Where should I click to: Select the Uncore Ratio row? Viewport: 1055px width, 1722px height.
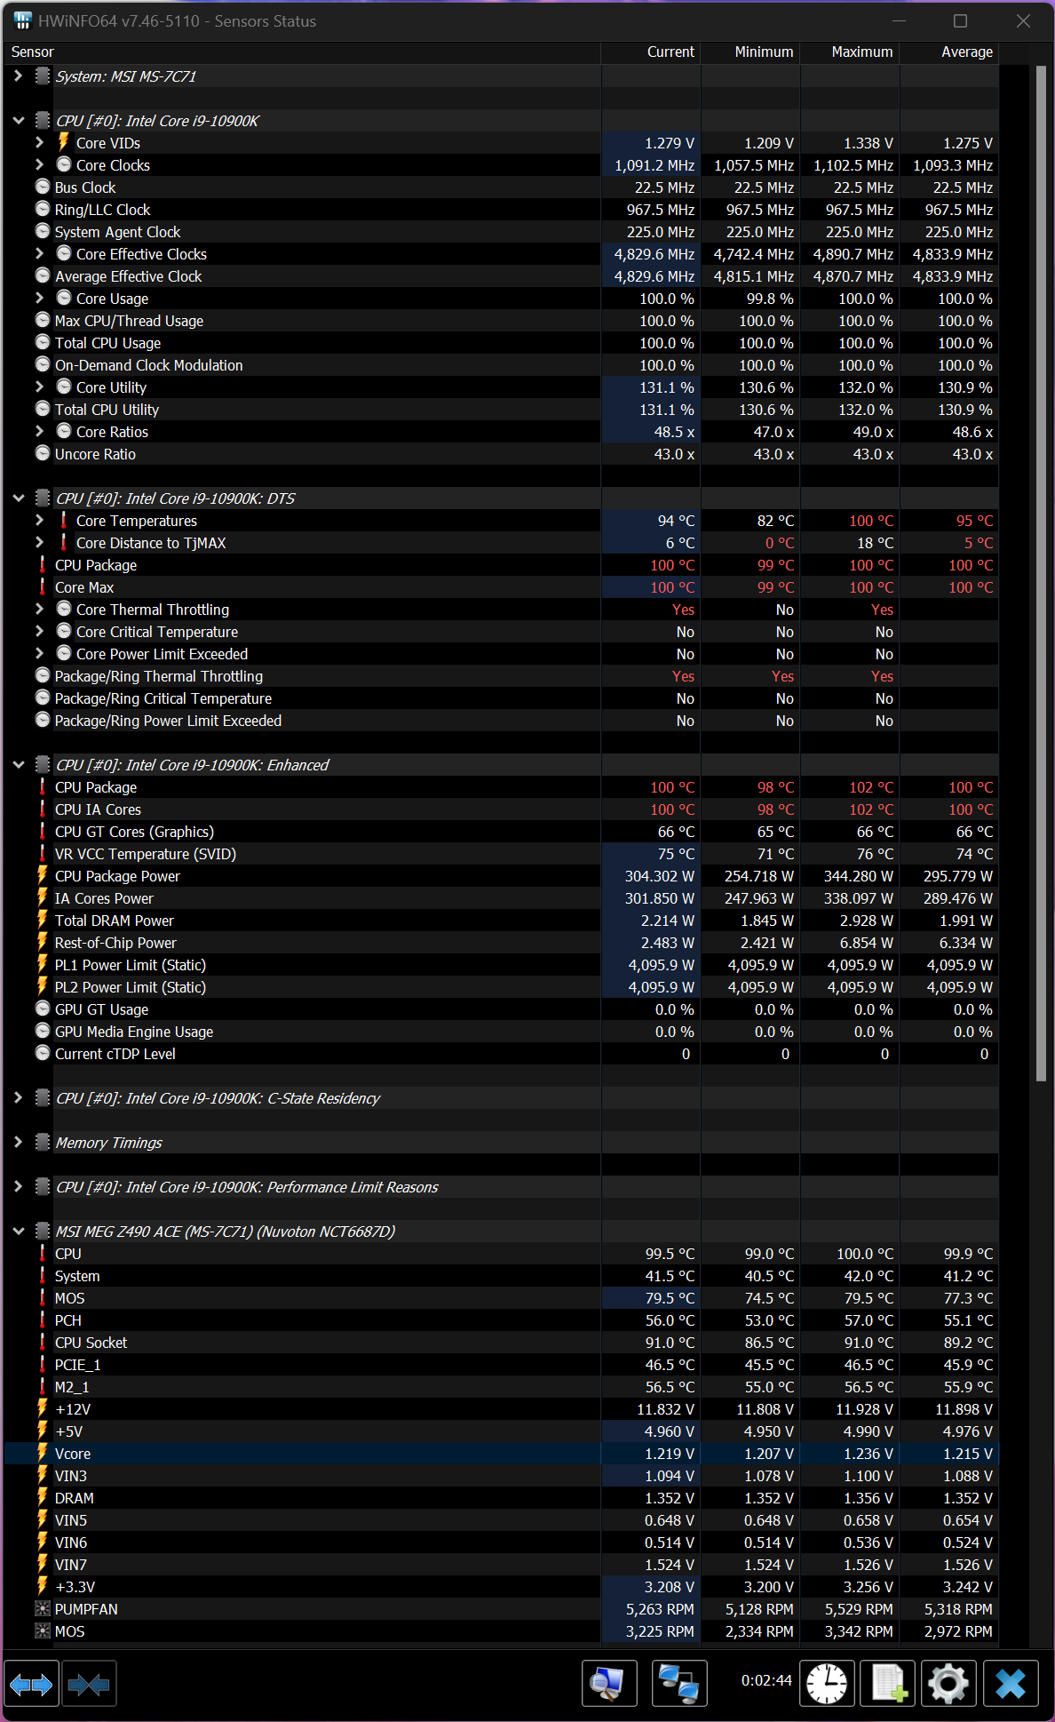pyautogui.click(x=501, y=454)
